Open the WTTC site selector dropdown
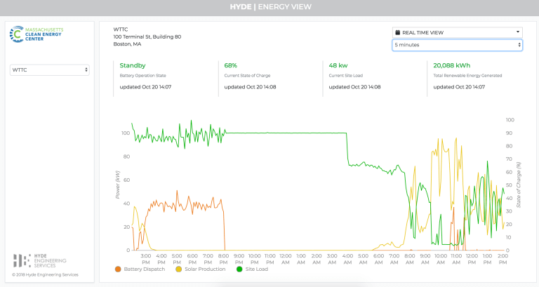 (49, 69)
